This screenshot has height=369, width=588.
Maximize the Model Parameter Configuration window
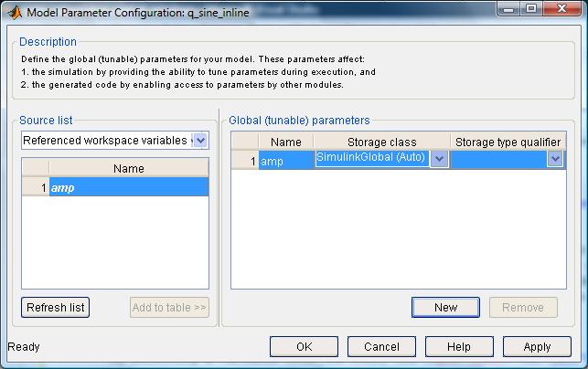click(531, 9)
